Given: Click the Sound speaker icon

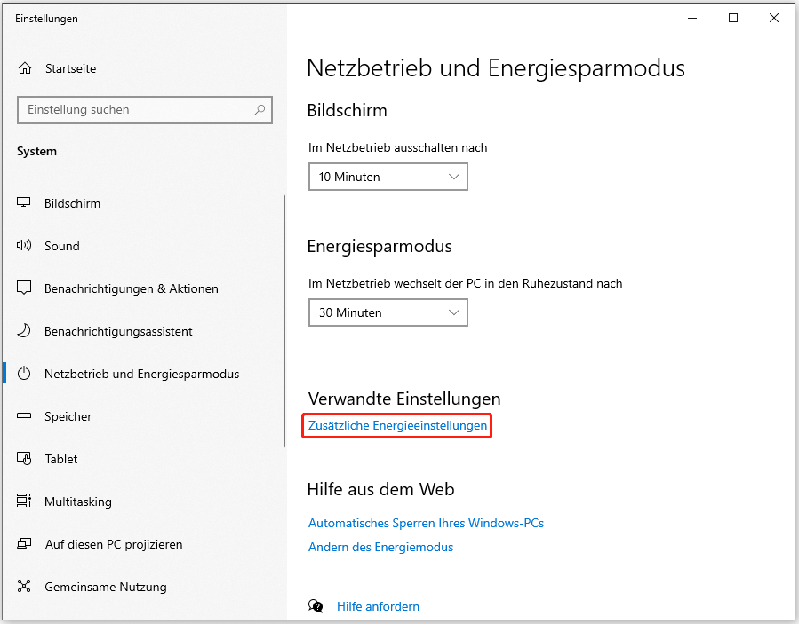Looking at the screenshot, I should (25, 246).
